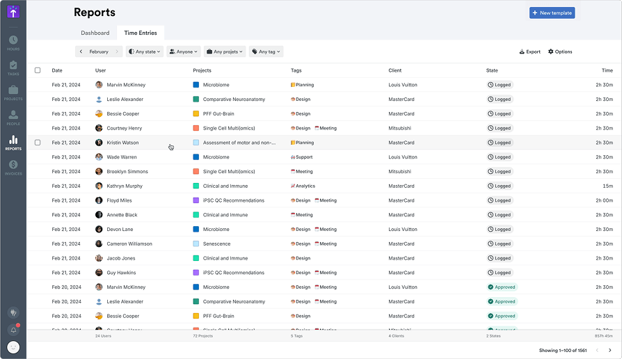Open the Any projets filter dropdown
622x359 pixels.
[225, 51]
